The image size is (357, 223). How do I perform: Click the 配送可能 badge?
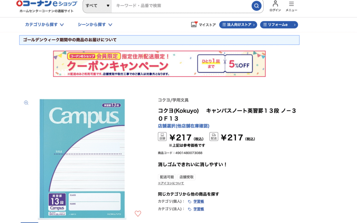pyautogui.click(x=167, y=177)
